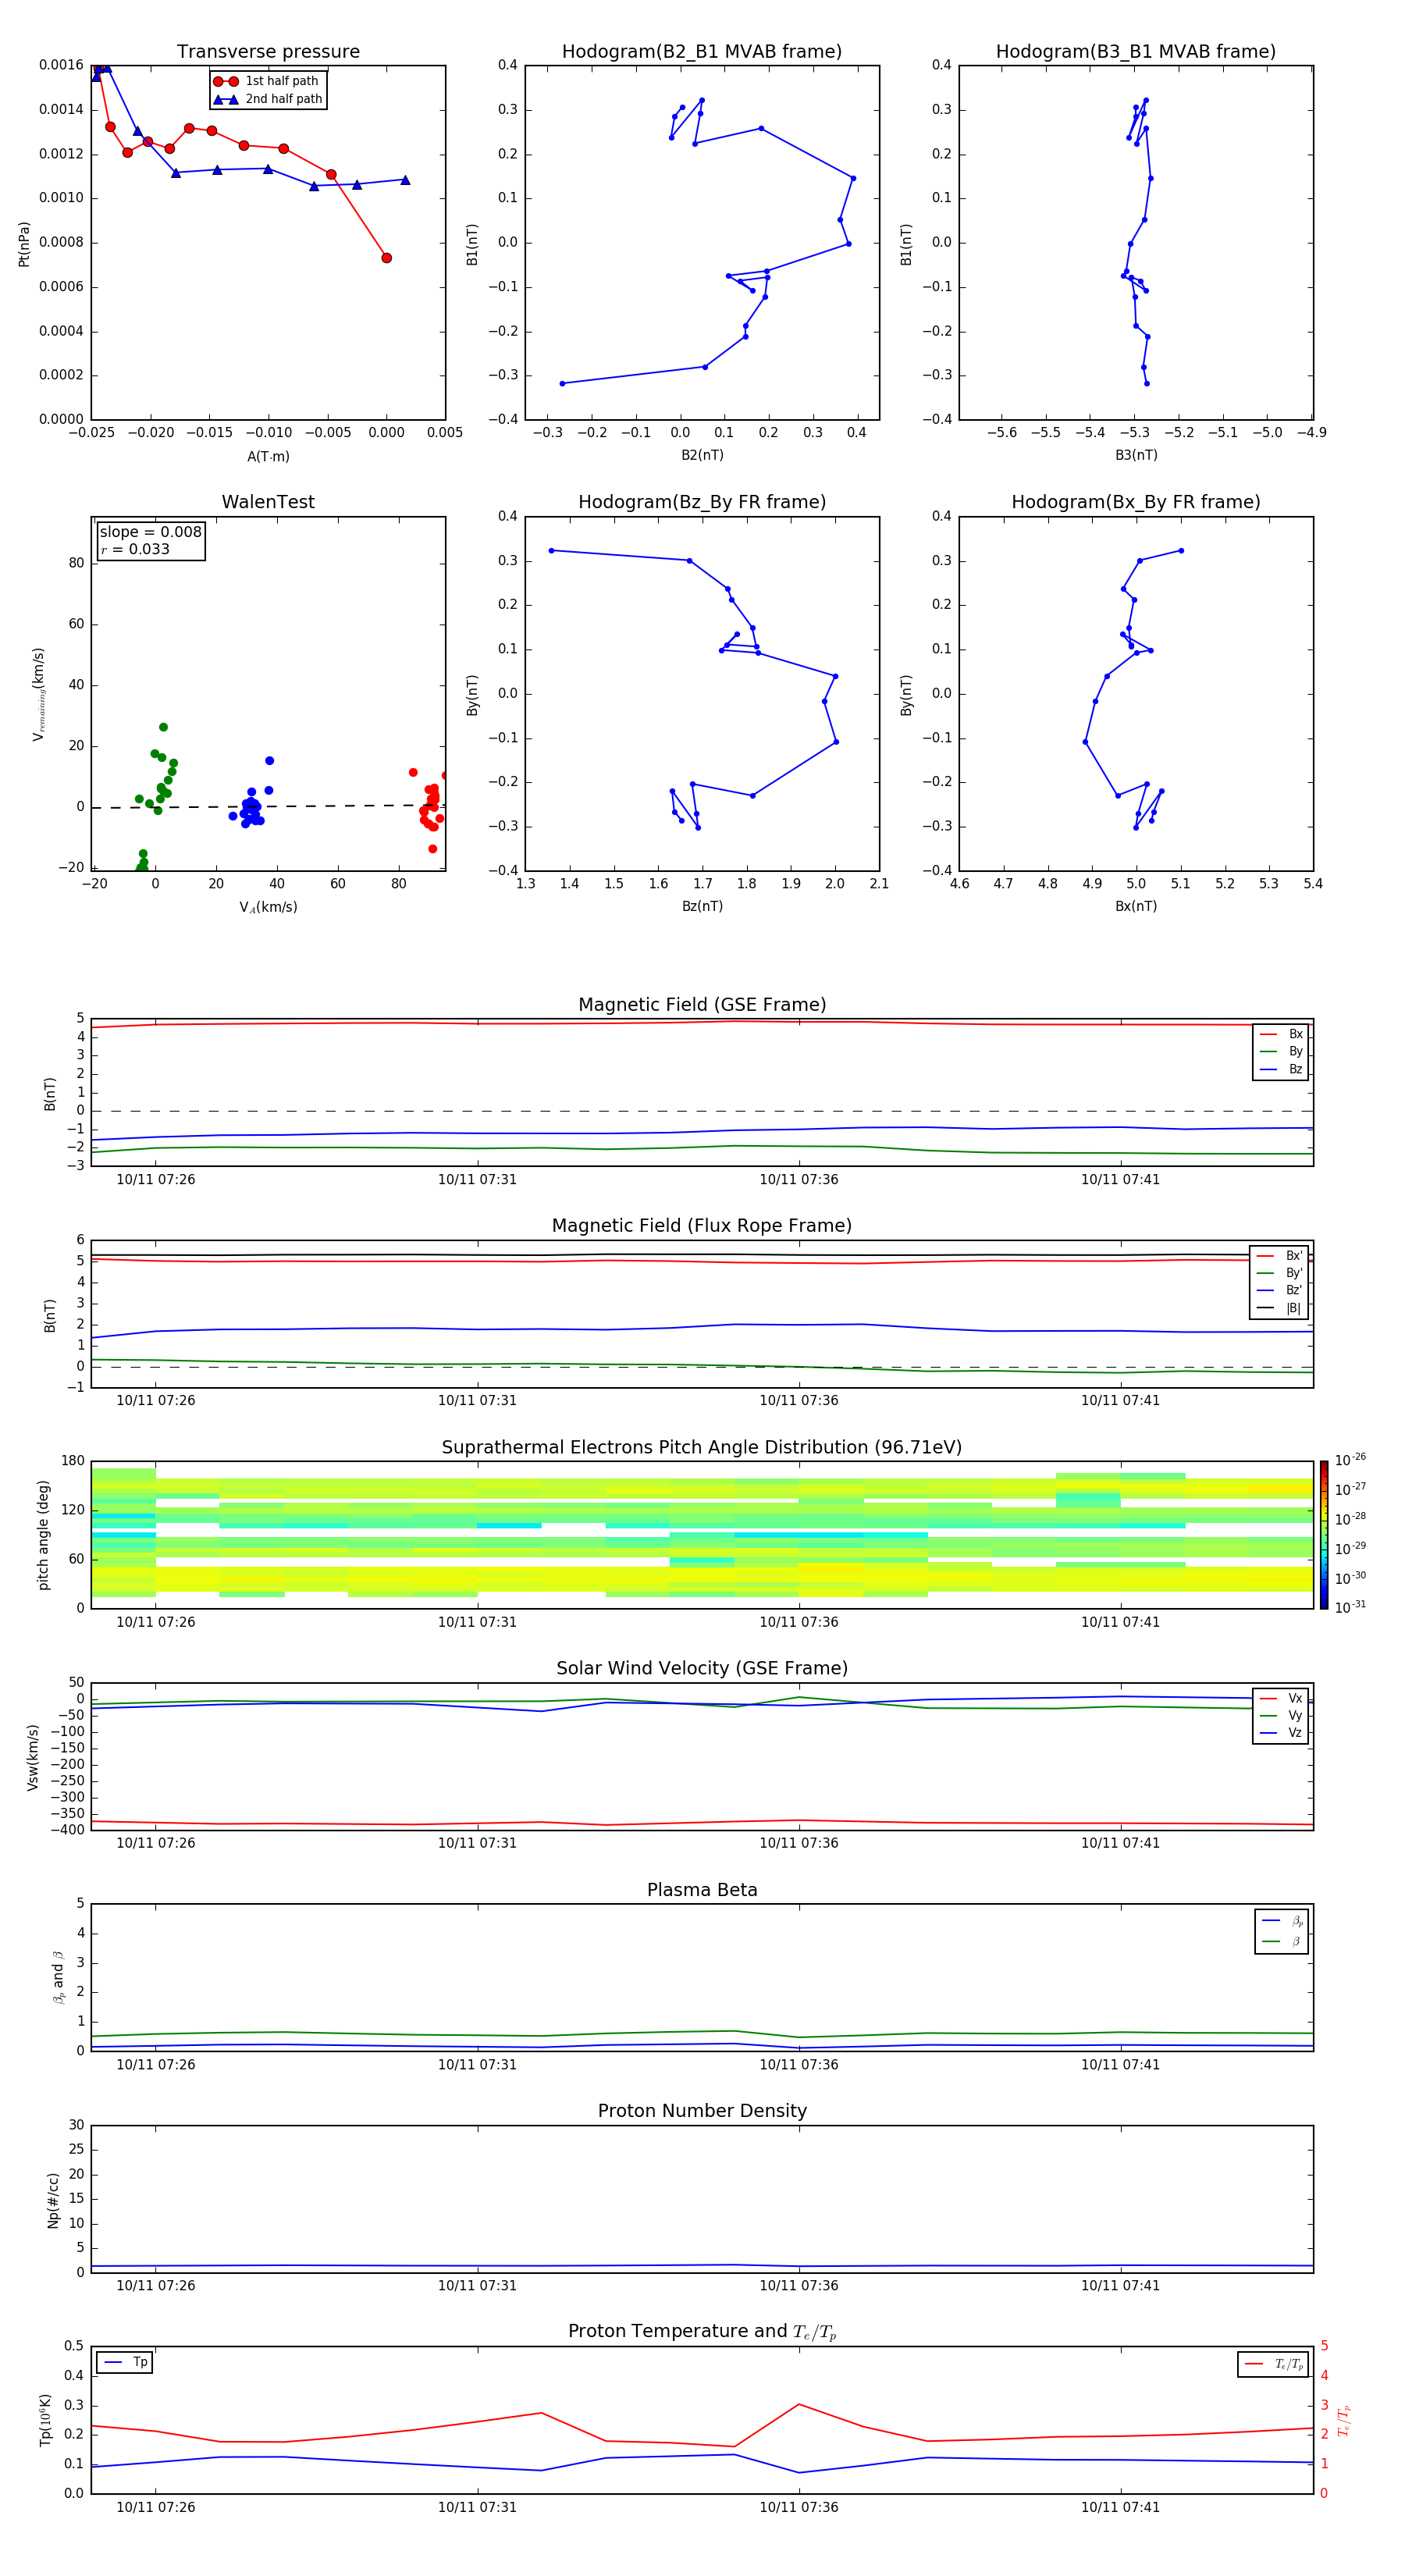Click the By' entry in Flux Rope legend
The width and height of the screenshot is (1405, 2576).
tap(1280, 1273)
